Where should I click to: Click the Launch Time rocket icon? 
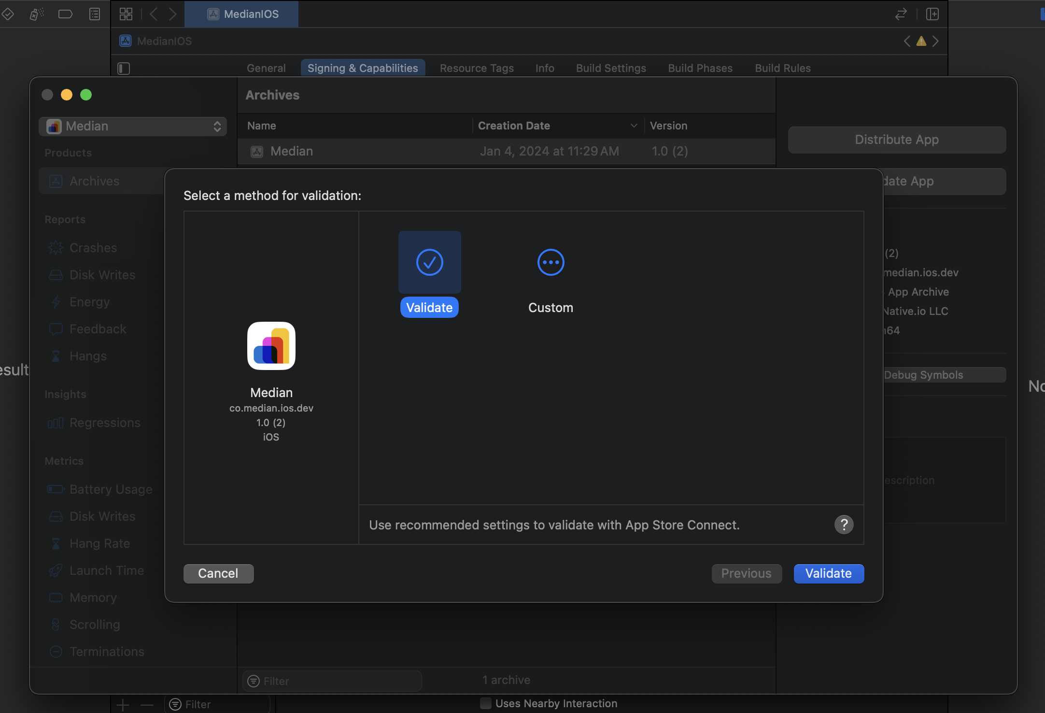tap(56, 570)
